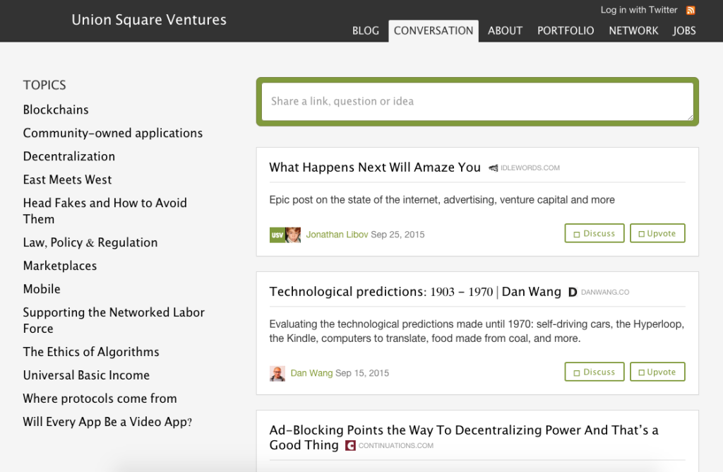Screen dimensions: 723x472
Task: Click the Sep 25, 2015 post date
Action: click(398, 235)
